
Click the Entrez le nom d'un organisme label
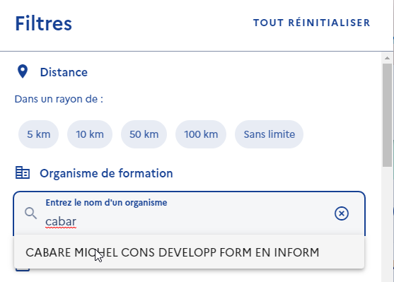coord(106,202)
